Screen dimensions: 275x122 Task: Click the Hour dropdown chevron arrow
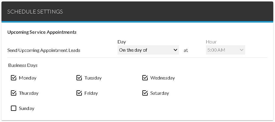242,50
